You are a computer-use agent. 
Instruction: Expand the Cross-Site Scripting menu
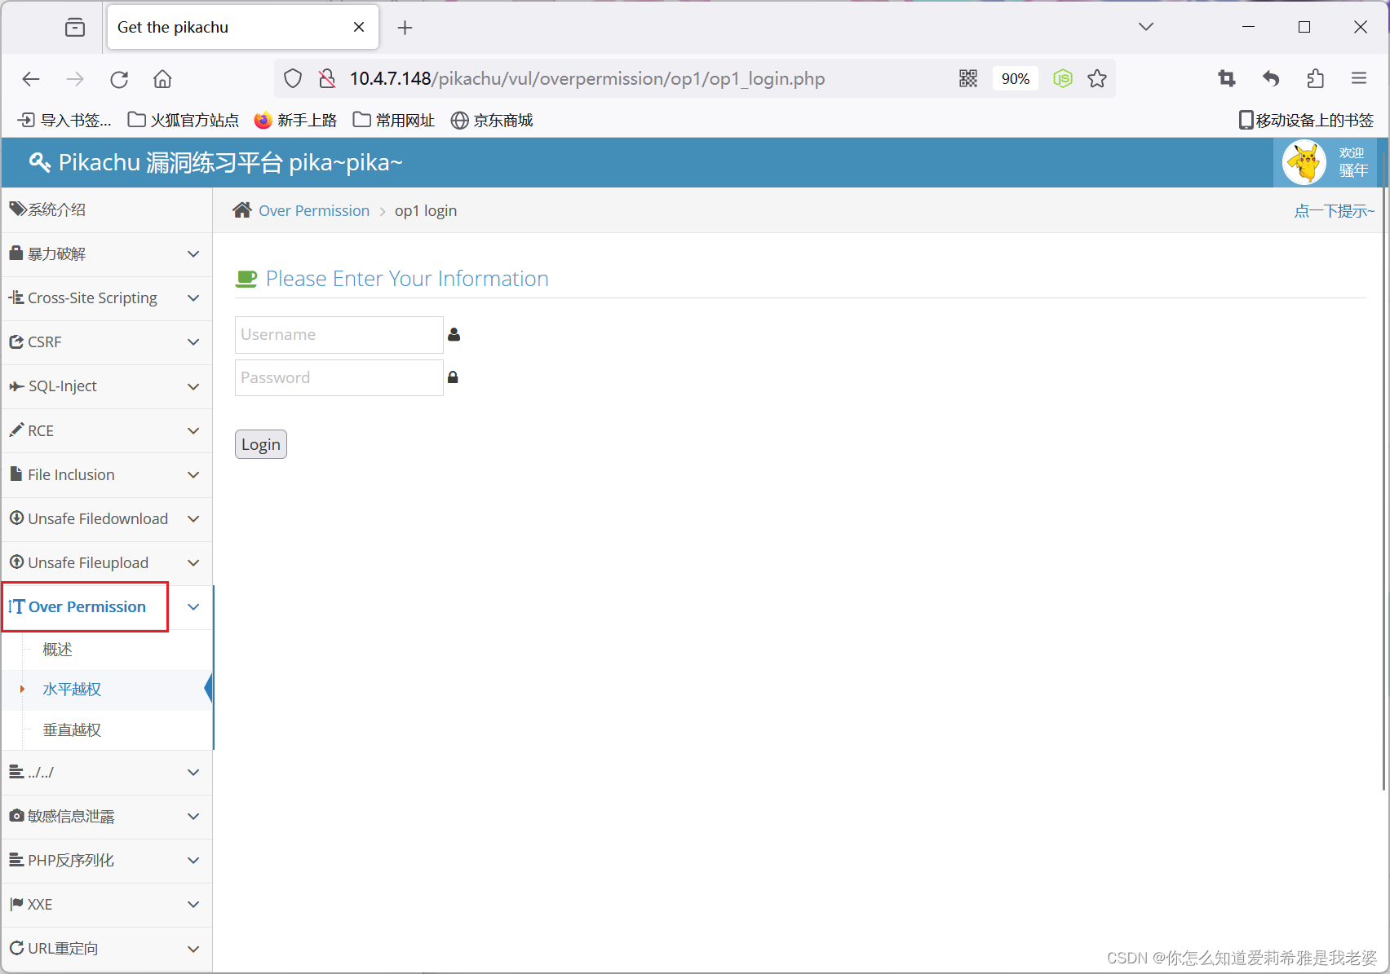tap(107, 298)
